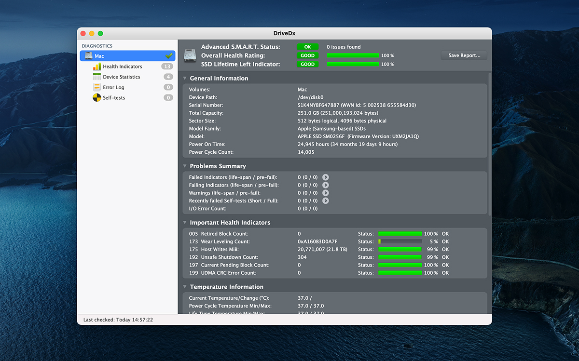This screenshot has width=579, height=361.
Task: Click the 005 Retired Block Count label
Action: pyautogui.click(x=218, y=234)
